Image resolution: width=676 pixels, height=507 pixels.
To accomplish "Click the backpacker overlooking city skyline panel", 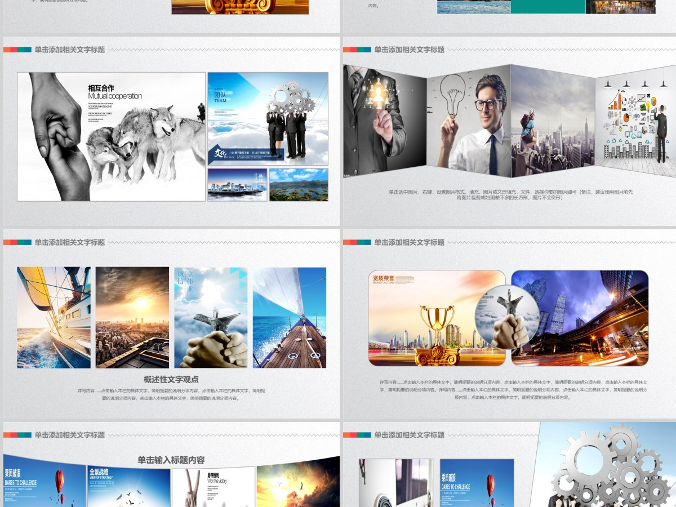I will point(553,121).
